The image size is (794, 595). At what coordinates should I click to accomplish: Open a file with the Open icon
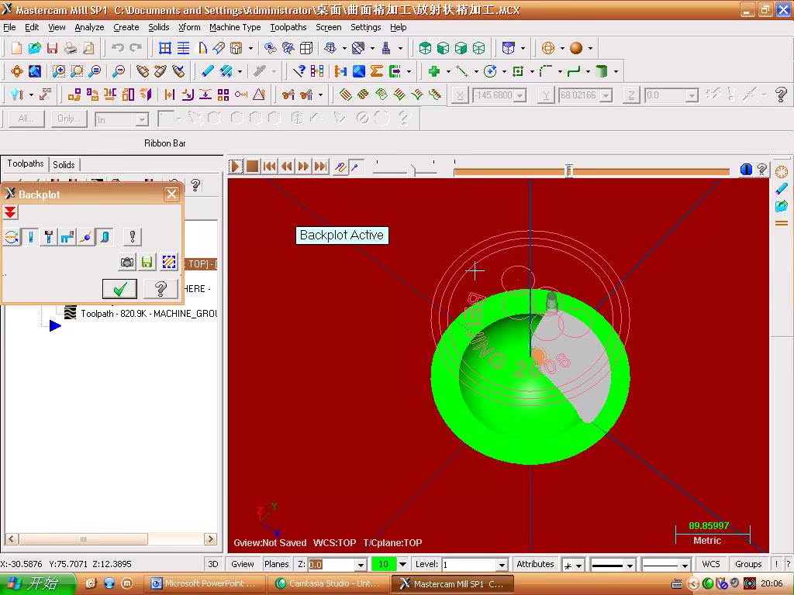click(34, 48)
